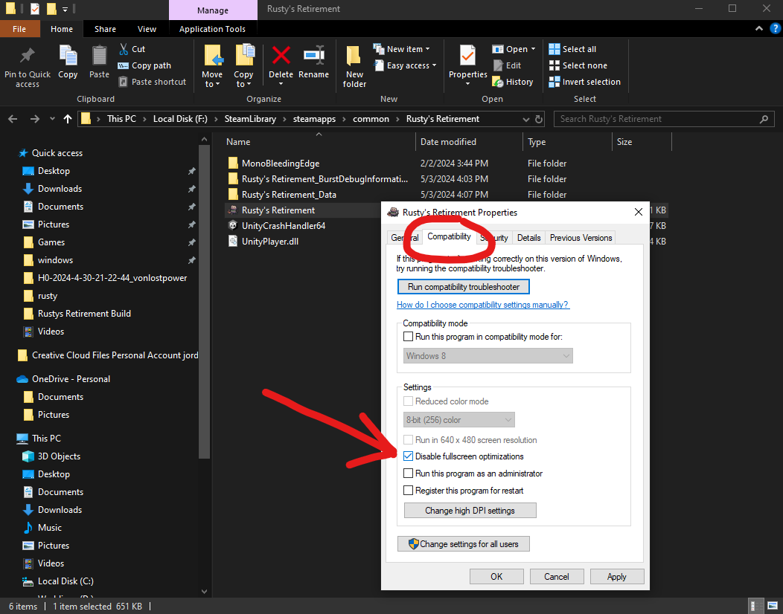
Task: Click the Paste shortcut icon
Action: click(x=123, y=82)
